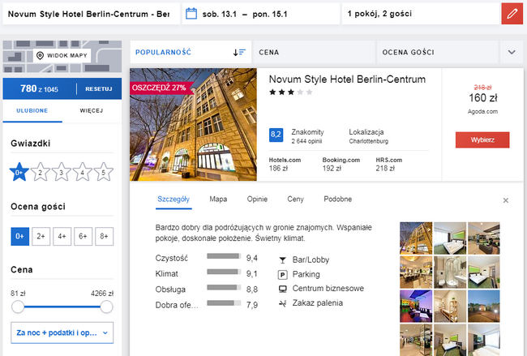
Task: Open the calendar icon date picker
Action: click(x=191, y=14)
